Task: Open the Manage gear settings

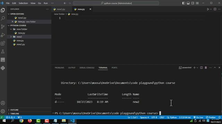Action: pyautogui.click(x=3, y=111)
